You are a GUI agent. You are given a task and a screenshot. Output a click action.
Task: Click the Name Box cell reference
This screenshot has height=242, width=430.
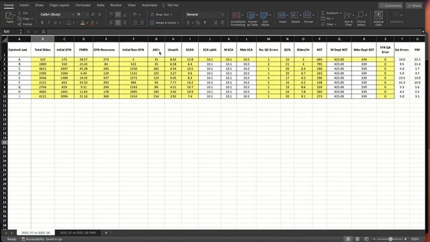pos(11,32)
